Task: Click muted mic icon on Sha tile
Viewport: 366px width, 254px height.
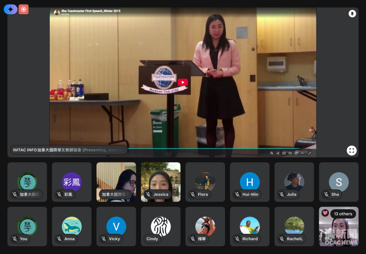Action: point(326,194)
